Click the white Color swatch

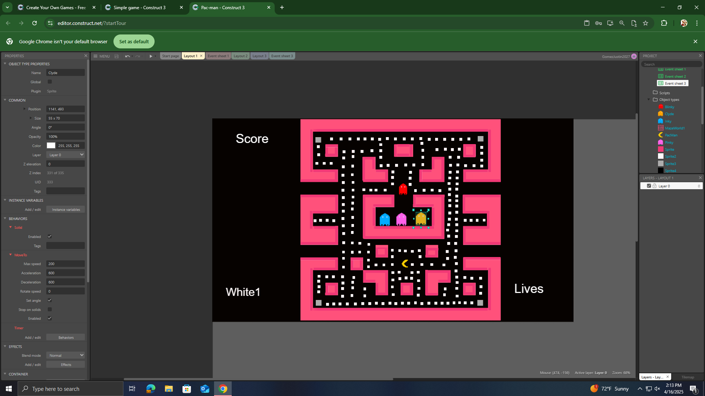51,146
